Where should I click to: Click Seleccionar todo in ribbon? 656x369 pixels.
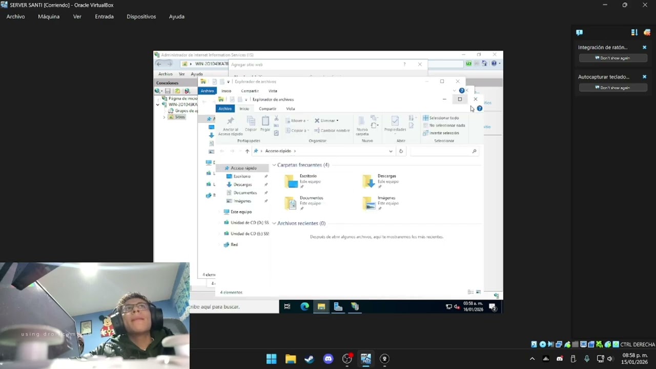point(441,118)
